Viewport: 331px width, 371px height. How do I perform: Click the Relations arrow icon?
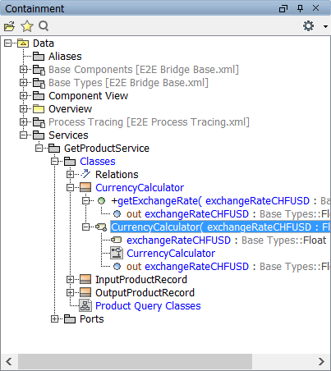point(85,174)
